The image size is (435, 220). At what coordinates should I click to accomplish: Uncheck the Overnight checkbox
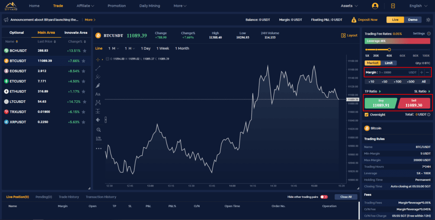367,115
